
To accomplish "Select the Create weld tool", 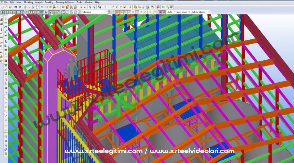I will click(6, 54).
